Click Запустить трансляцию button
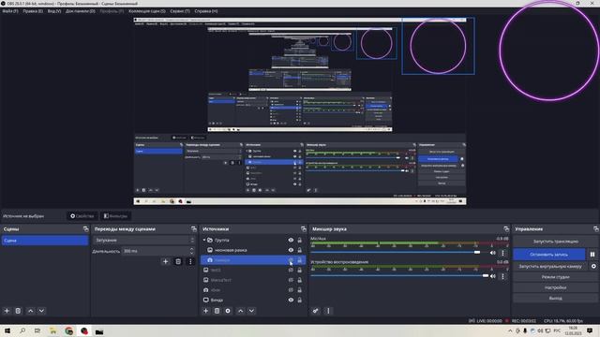Image resolution: width=600 pixels, height=337 pixels. tap(556, 242)
